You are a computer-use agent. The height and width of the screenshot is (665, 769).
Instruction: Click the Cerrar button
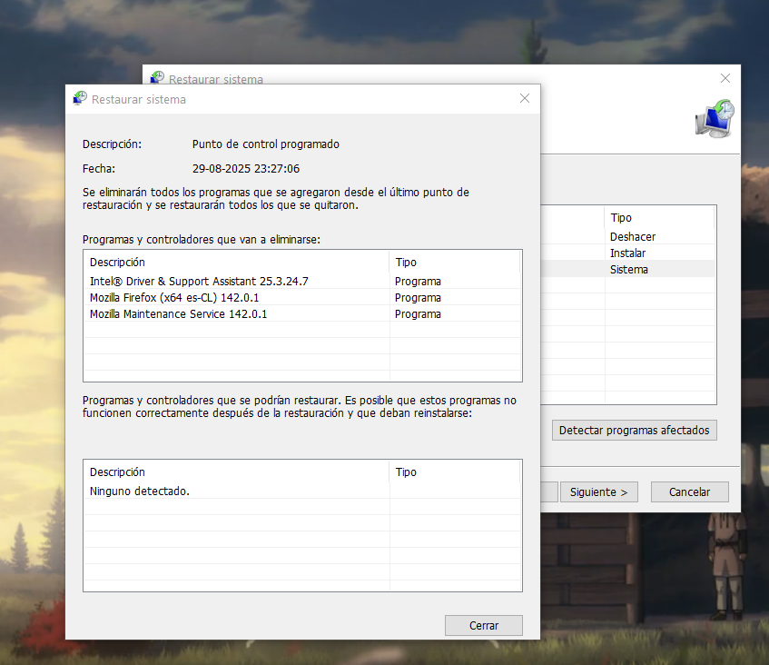[x=484, y=625]
